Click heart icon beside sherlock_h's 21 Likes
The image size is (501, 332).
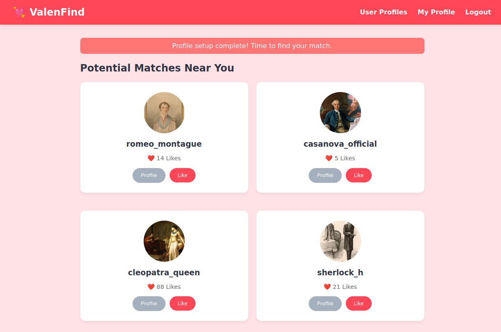click(327, 287)
